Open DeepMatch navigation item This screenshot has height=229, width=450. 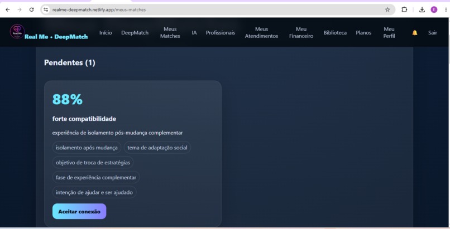[x=135, y=33]
